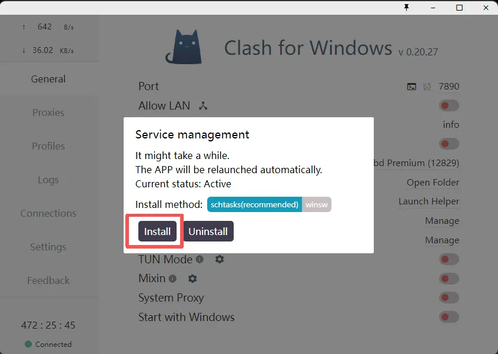The image size is (498, 354).
Task: Enable the TUN Mode switch
Action: click(449, 259)
